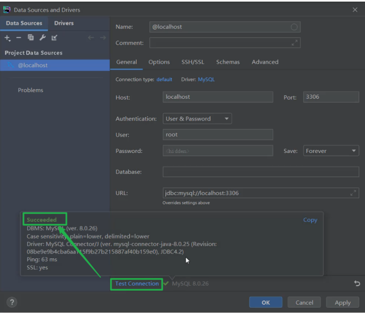Click into the Port field

coord(331,97)
